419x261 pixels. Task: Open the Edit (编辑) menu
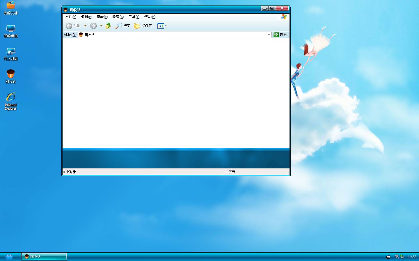pyautogui.click(x=86, y=17)
